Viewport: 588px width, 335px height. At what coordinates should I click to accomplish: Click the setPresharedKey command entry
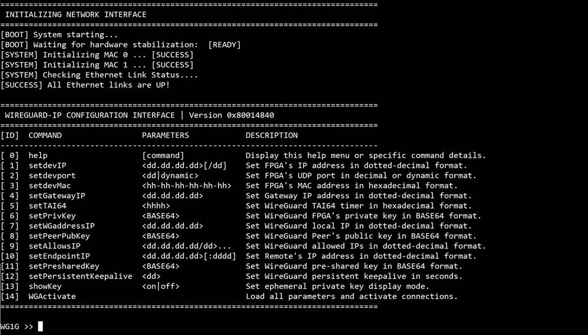click(x=64, y=267)
